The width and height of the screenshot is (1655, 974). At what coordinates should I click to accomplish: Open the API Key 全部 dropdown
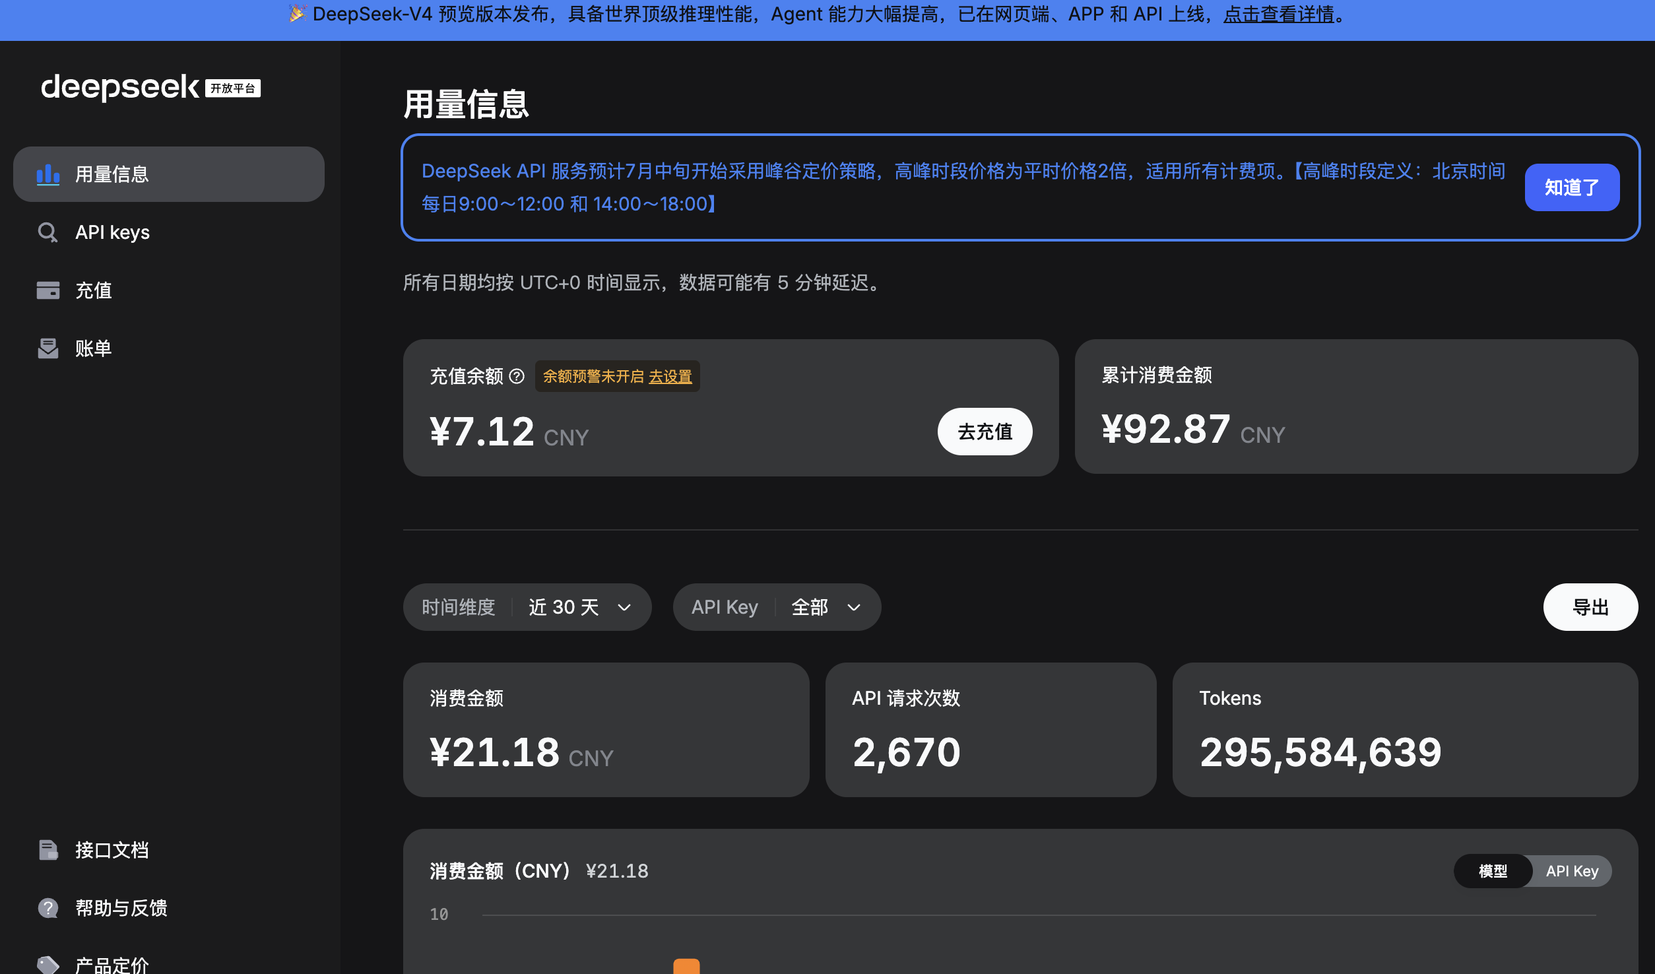click(x=777, y=608)
